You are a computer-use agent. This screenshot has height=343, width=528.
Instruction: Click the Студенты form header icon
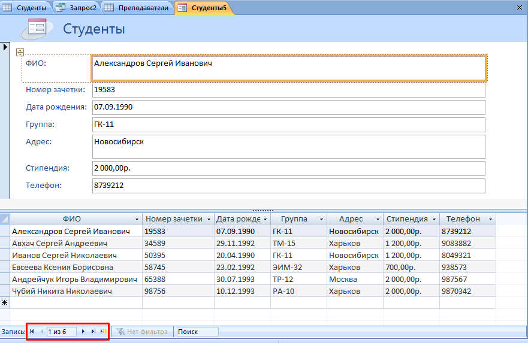tap(37, 29)
